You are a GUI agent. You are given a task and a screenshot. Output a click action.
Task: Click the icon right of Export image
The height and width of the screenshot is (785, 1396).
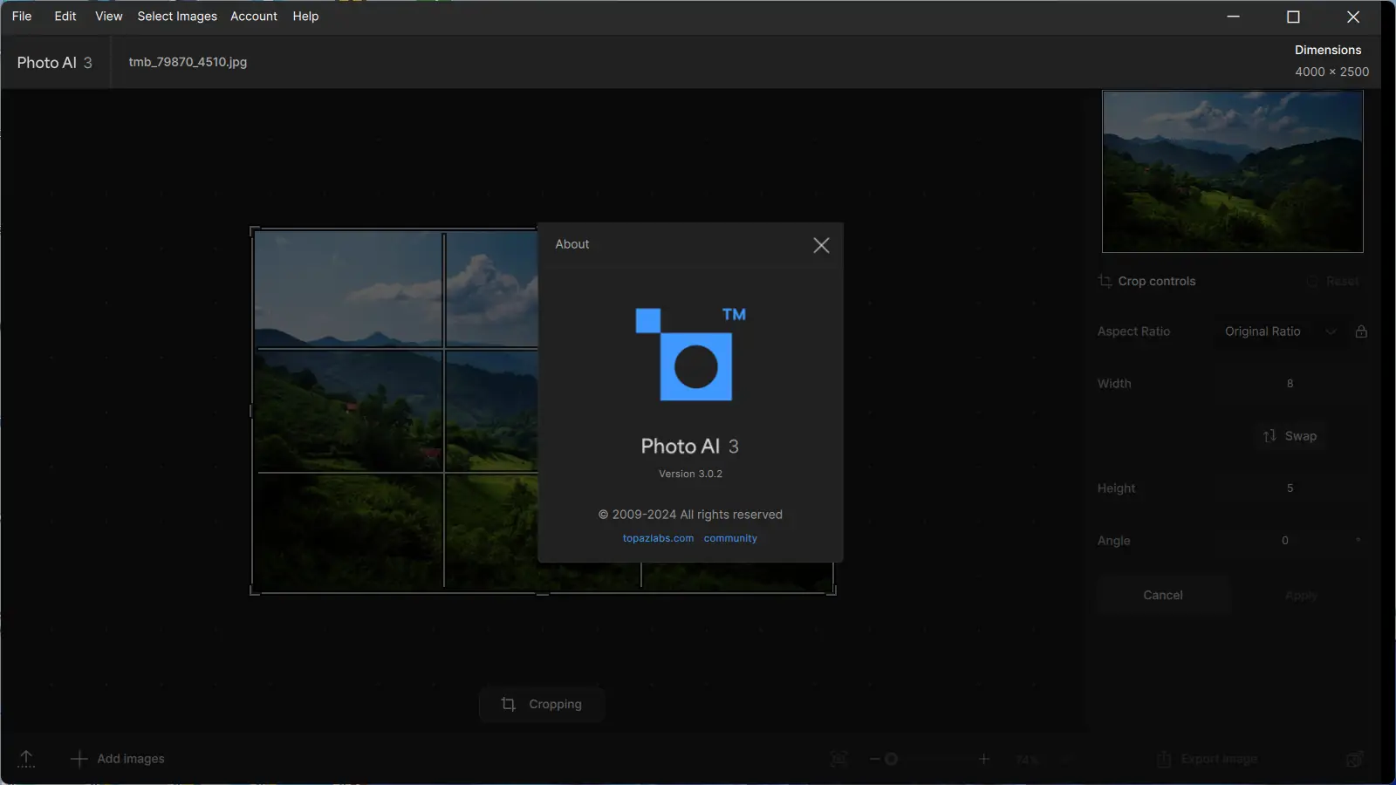(x=1354, y=759)
